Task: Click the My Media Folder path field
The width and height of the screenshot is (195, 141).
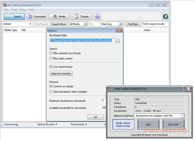Action: [82, 40]
